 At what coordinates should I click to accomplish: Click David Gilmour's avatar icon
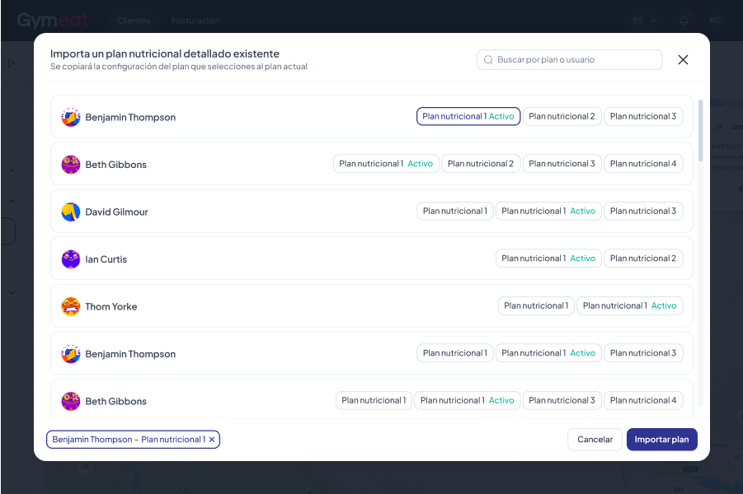71,212
